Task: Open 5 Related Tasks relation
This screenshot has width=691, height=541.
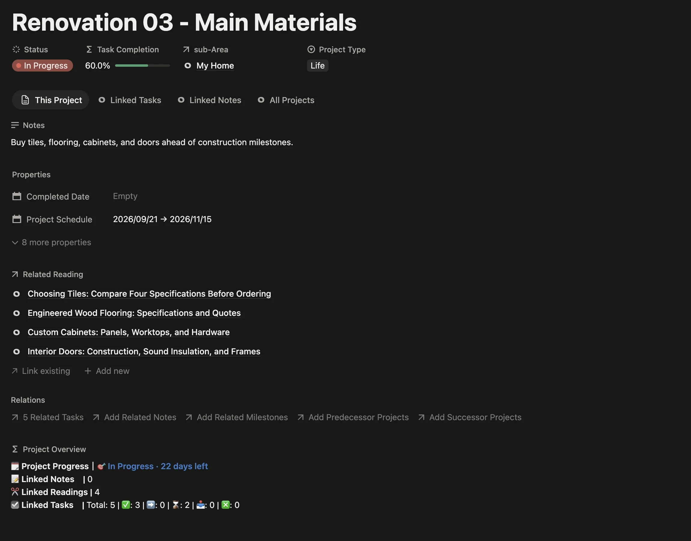Action: pyautogui.click(x=47, y=417)
